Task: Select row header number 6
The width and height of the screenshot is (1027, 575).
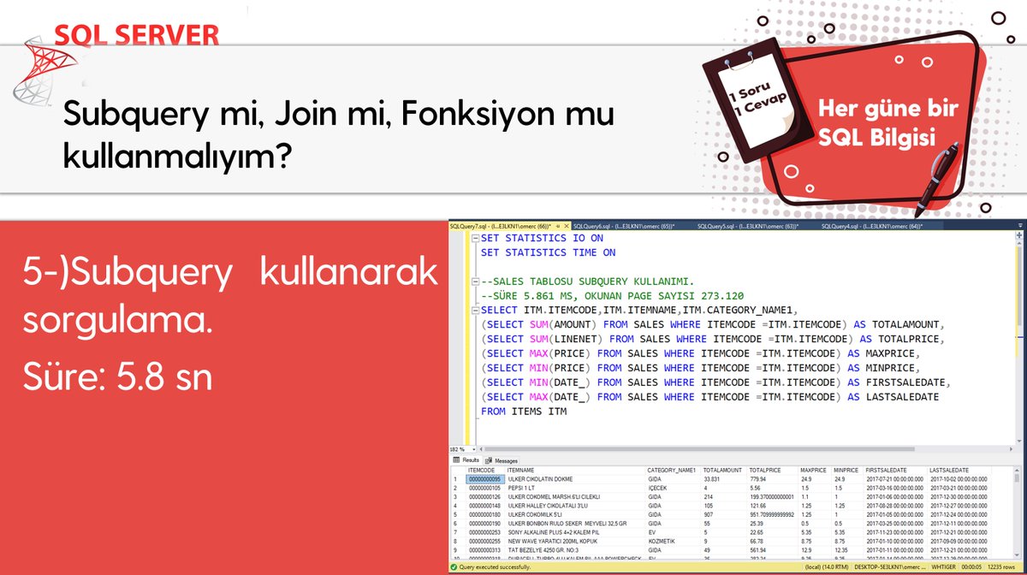Action: (458, 524)
